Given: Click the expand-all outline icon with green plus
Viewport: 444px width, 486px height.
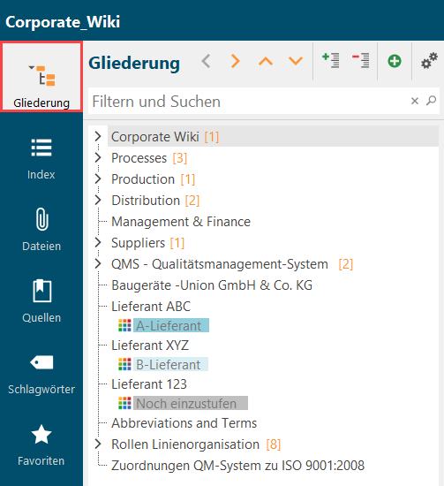Looking at the screenshot, I should [331, 60].
